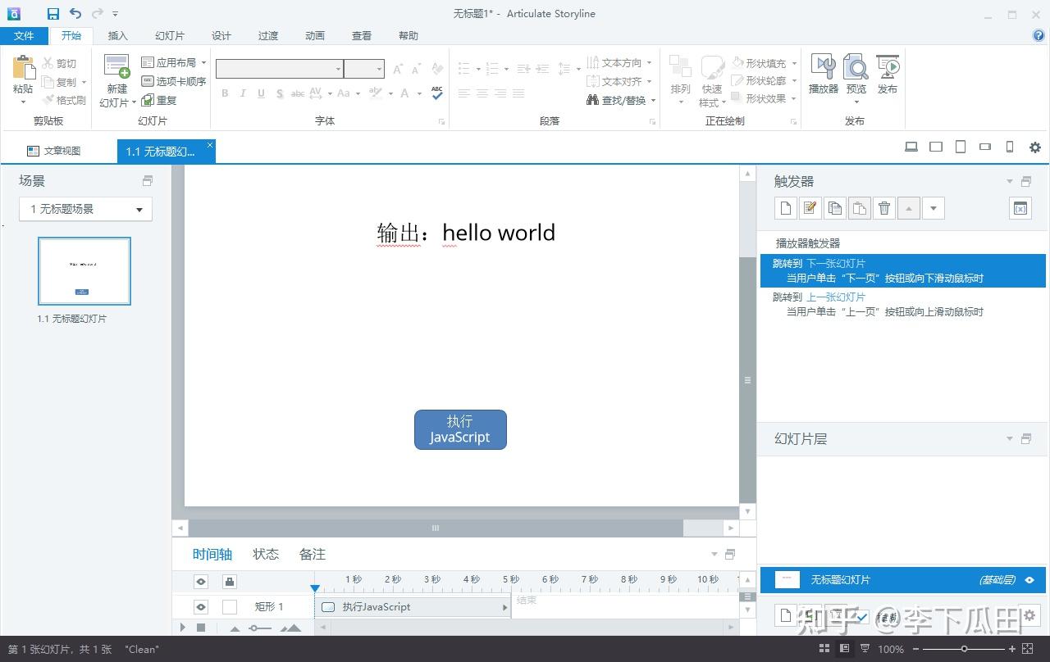Screen dimensions: 1050x662
Task: Toggle base layer visibility eye for 无标题幻灯片
Action: pos(1030,580)
